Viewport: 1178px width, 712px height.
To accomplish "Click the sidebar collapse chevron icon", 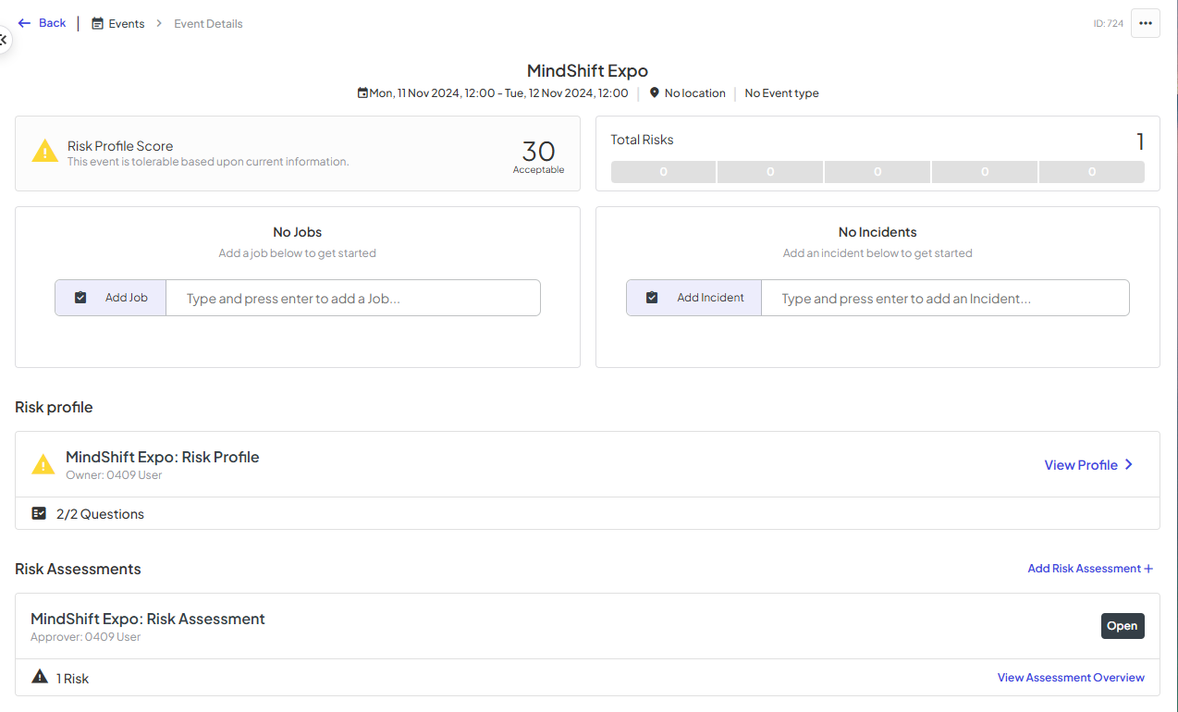I will [x=3, y=40].
